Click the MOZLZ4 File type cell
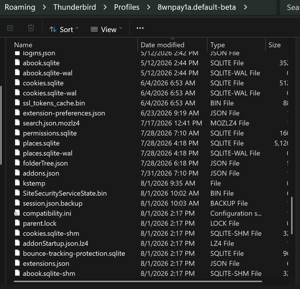The width and height of the screenshot is (300, 289). click(230, 123)
